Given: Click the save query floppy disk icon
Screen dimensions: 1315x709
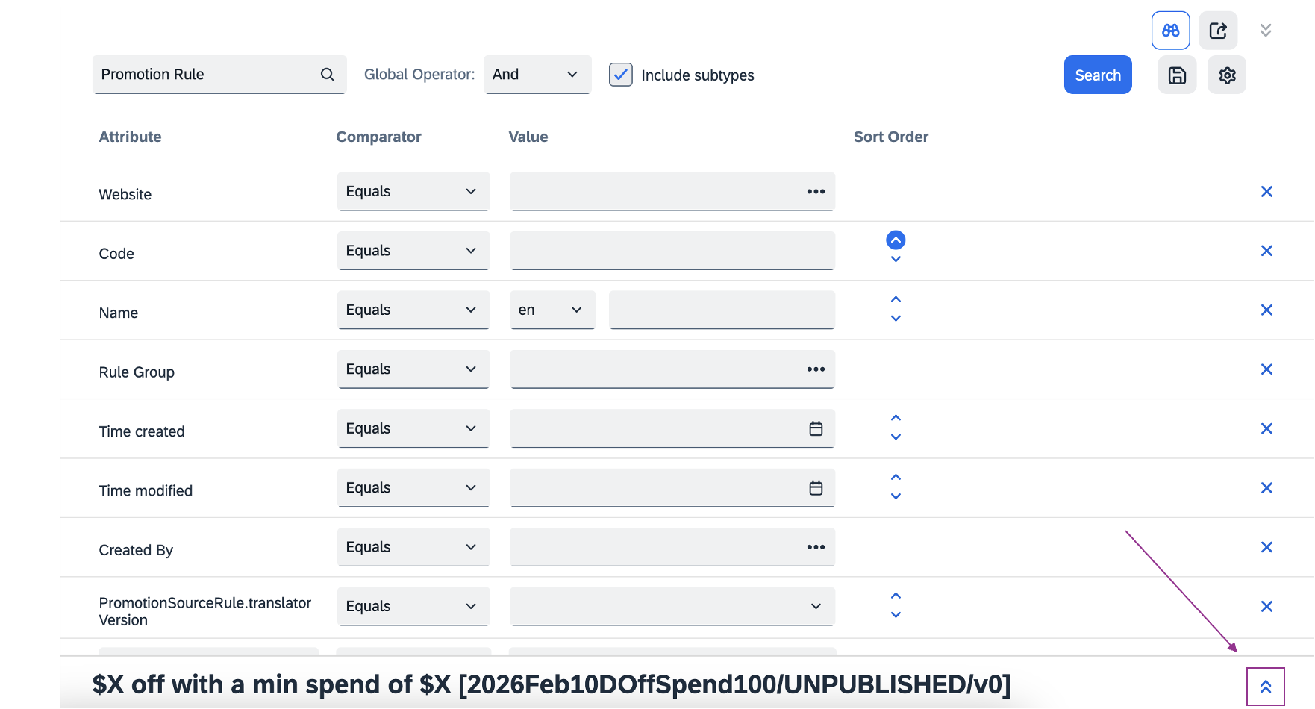Looking at the screenshot, I should [x=1177, y=75].
